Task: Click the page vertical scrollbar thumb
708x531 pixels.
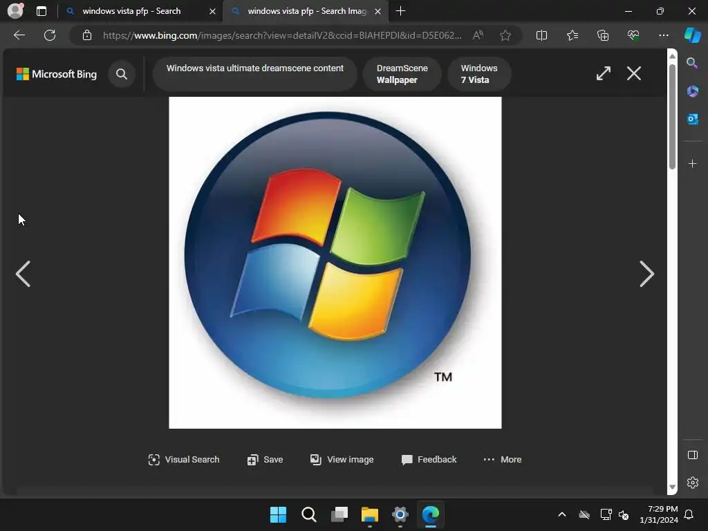Action: point(672,116)
